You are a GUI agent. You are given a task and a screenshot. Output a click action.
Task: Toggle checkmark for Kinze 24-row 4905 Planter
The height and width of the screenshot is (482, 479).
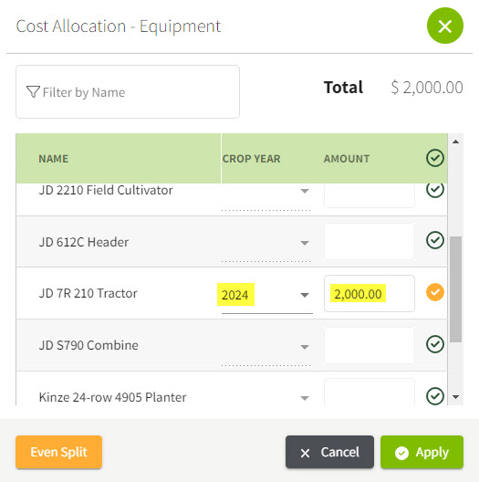[435, 396]
